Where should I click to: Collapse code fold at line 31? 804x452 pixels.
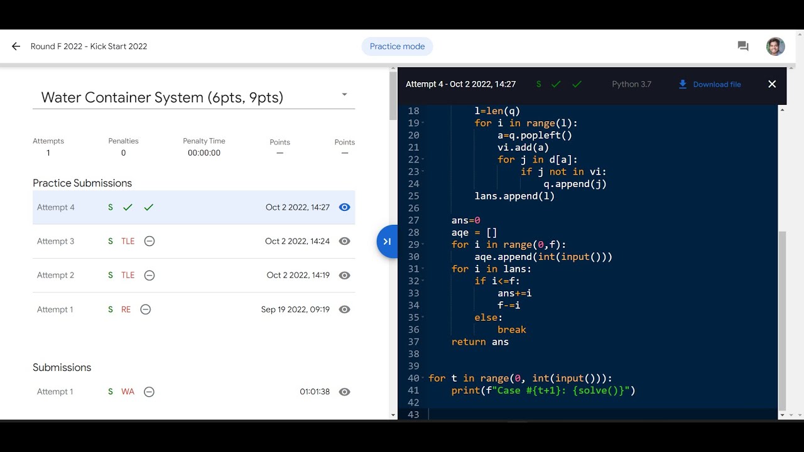423,269
